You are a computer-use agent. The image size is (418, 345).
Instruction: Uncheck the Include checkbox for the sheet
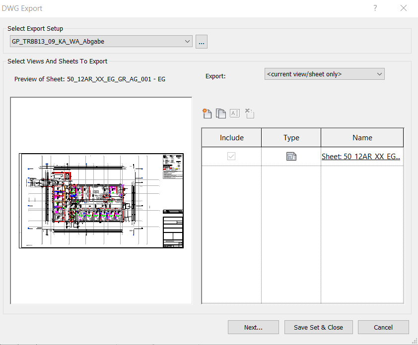[x=231, y=156]
